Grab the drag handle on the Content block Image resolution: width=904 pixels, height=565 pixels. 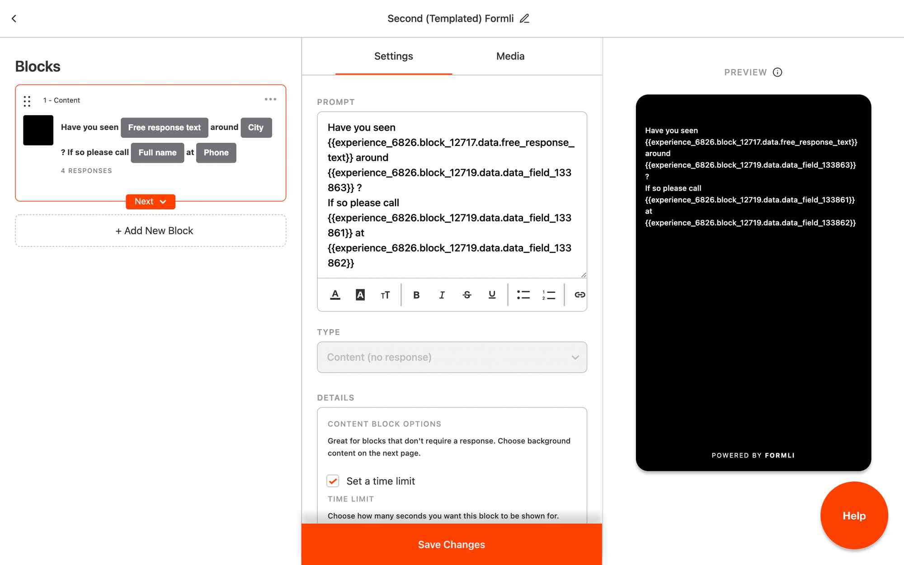point(27,101)
